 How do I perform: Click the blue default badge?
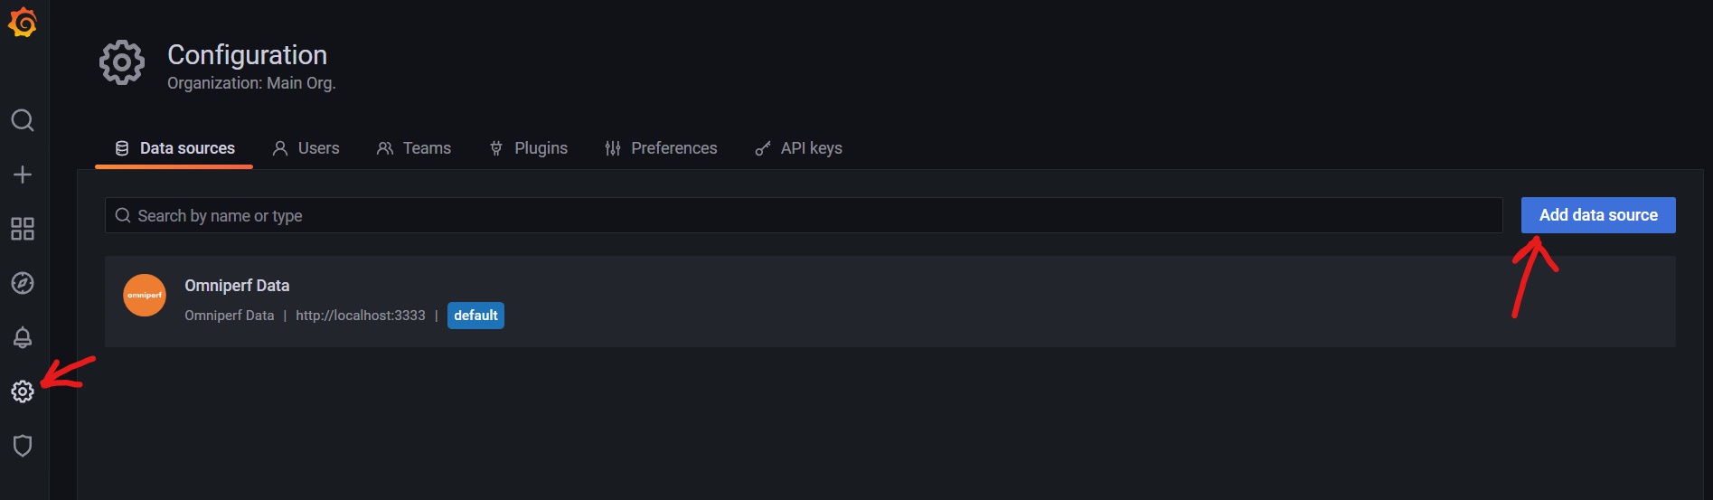coord(475,316)
